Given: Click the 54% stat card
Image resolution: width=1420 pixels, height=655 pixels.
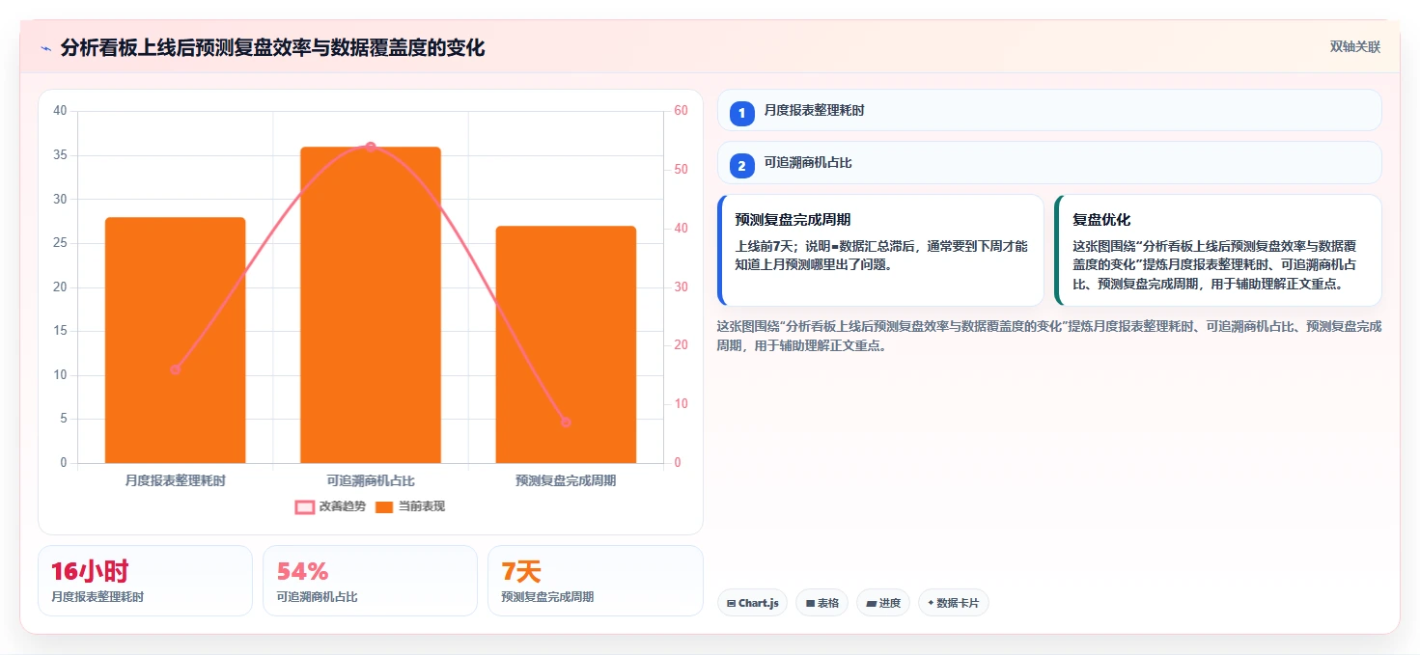Looking at the screenshot, I should coord(370,581).
